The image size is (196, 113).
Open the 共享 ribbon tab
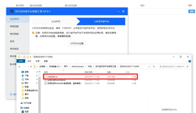click(37, 61)
